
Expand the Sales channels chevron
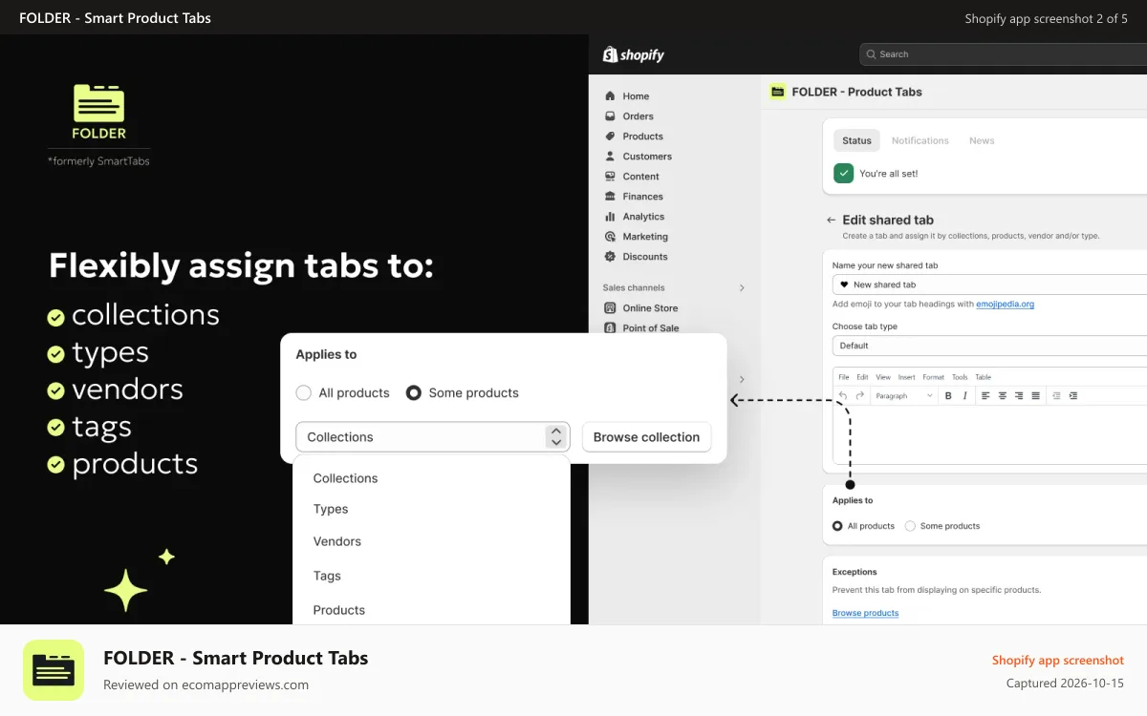coord(742,287)
